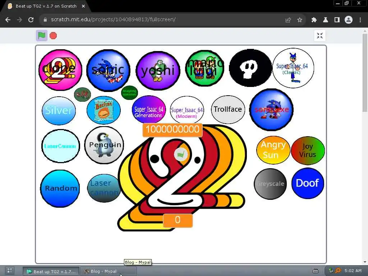Click the green flag to start project
The width and height of the screenshot is (368, 276).
(42, 36)
